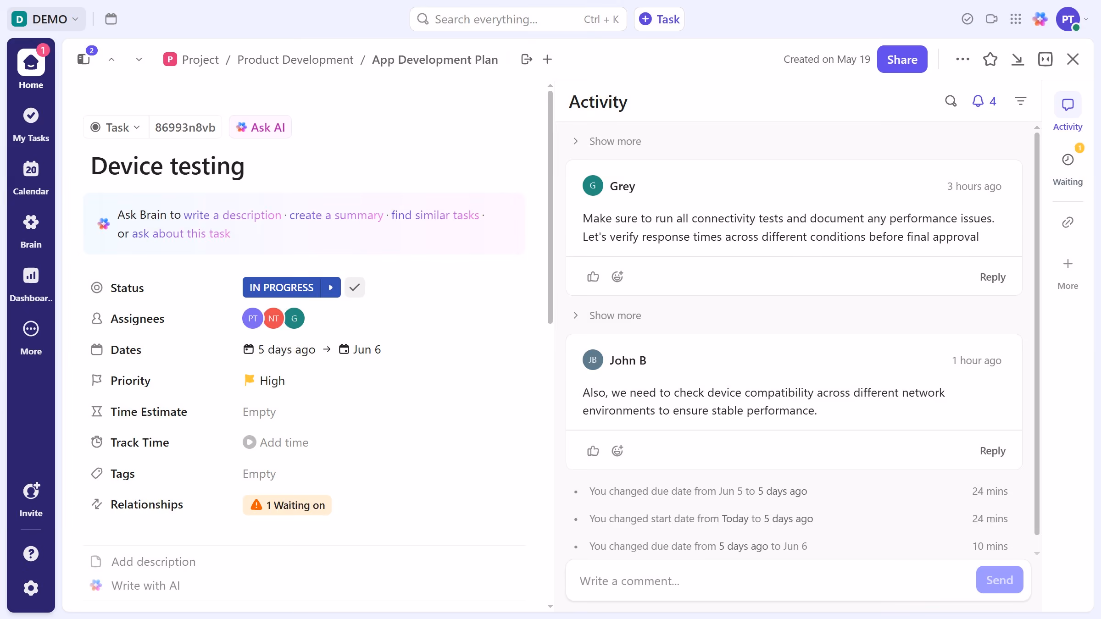Open the DEMO workspace dropdown
The image size is (1101, 619).
pyautogui.click(x=46, y=19)
